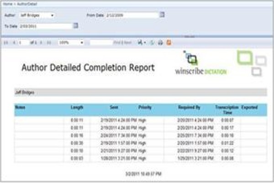Click the Find link in toolbar
This screenshot has height=183, width=274.
point(116,43)
